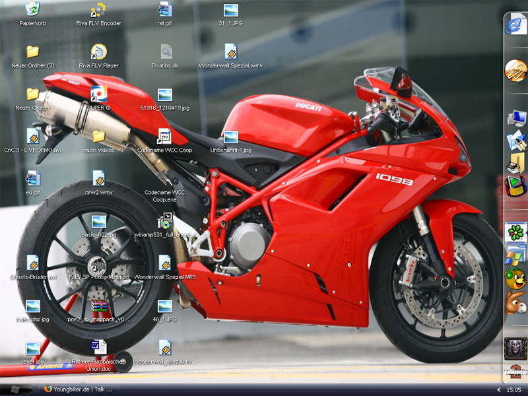
Task: Open the Codename WCC Coop shortcut
Action: click(x=164, y=137)
